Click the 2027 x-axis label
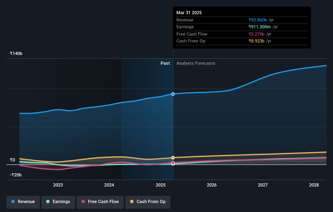Screen dimensions: 333x212 tap(263, 185)
